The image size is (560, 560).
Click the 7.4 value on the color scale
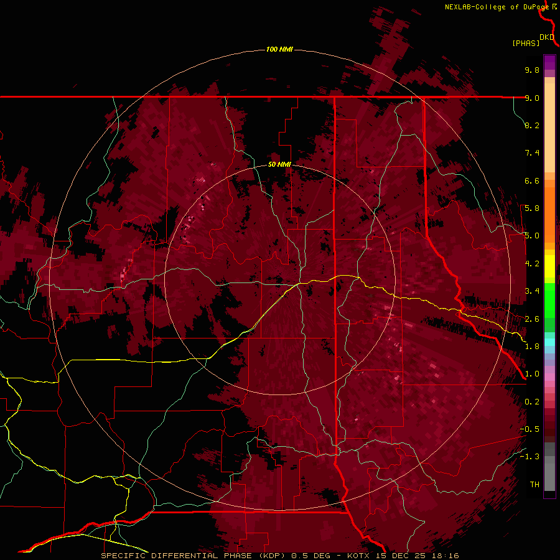click(532, 153)
